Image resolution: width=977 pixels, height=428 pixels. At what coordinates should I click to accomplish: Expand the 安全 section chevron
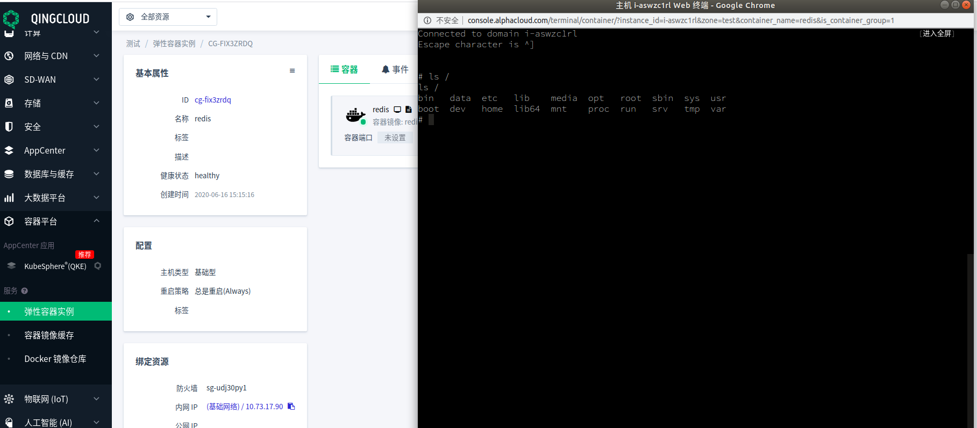(96, 127)
